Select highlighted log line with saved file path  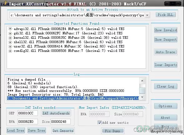click(73, 98)
